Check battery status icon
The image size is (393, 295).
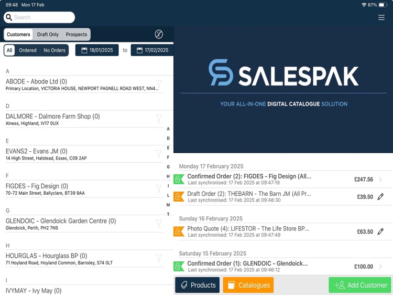[x=383, y=5]
